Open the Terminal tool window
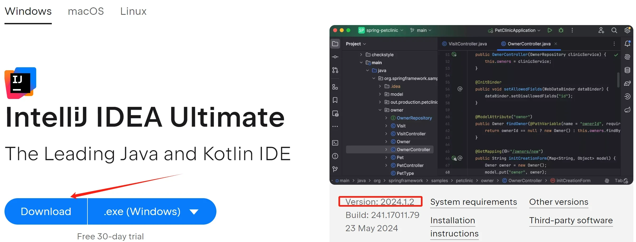 point(335,143)
